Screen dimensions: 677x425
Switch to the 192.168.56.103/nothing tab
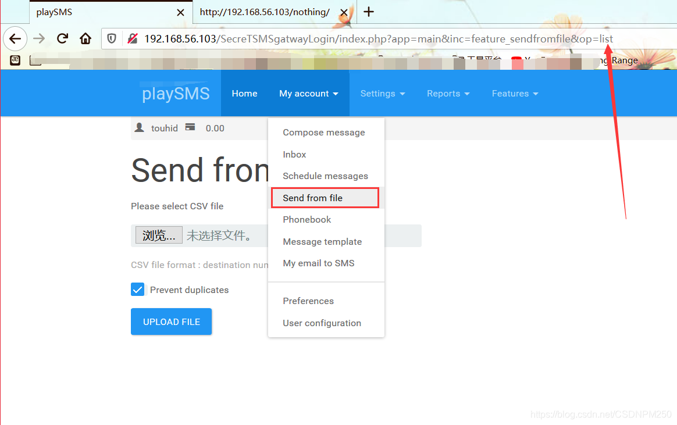(275, 12)
